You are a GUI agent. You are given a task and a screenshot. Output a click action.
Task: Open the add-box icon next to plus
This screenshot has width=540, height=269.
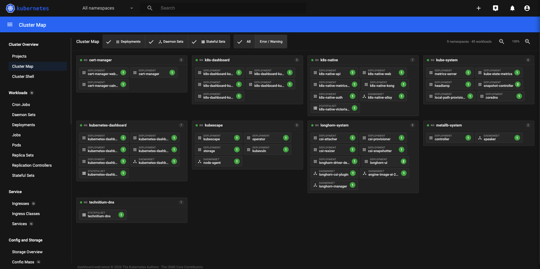(496, 8)
